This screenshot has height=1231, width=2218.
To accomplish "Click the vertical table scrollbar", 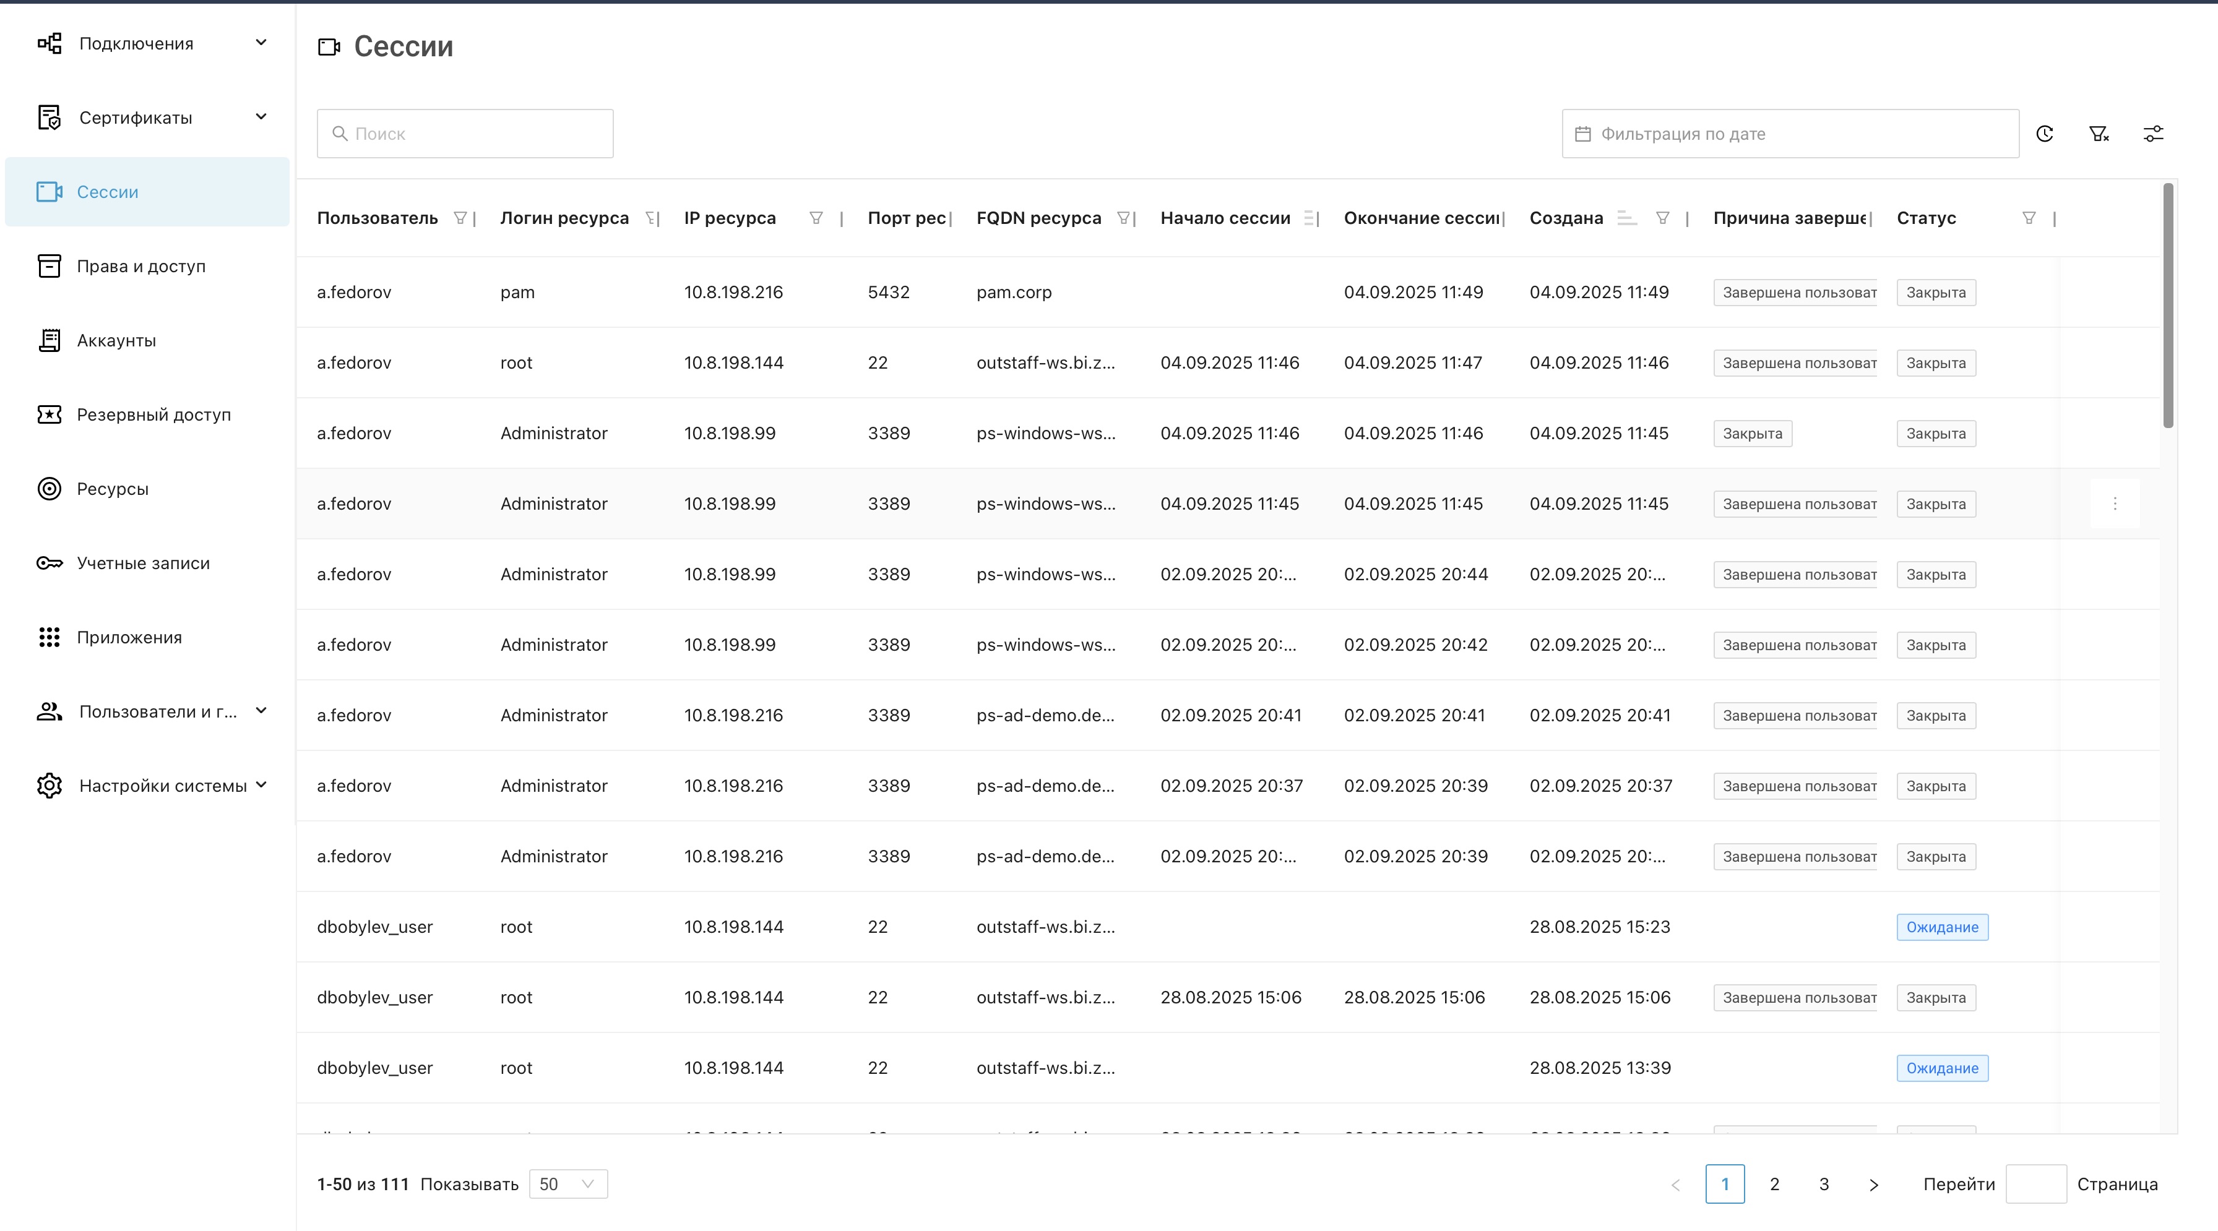I will coord(2168,306).
